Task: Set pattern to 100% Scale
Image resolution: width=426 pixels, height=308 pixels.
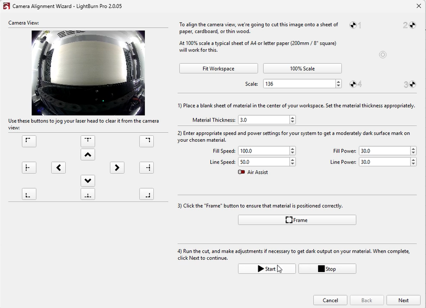Action: click(302, 69)
